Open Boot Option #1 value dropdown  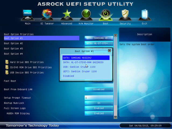click(x=99, y=38)
